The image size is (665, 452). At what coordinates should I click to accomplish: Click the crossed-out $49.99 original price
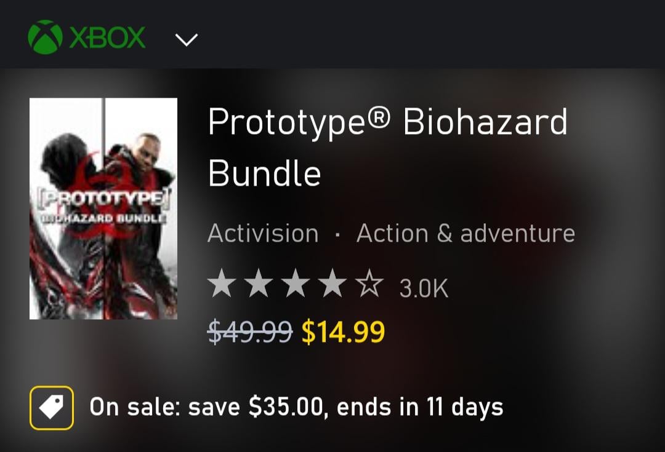tap(250, 332)
